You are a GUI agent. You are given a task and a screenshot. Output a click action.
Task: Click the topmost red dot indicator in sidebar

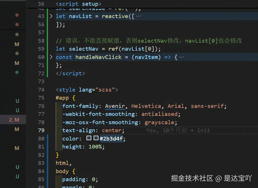coord(17,15)
